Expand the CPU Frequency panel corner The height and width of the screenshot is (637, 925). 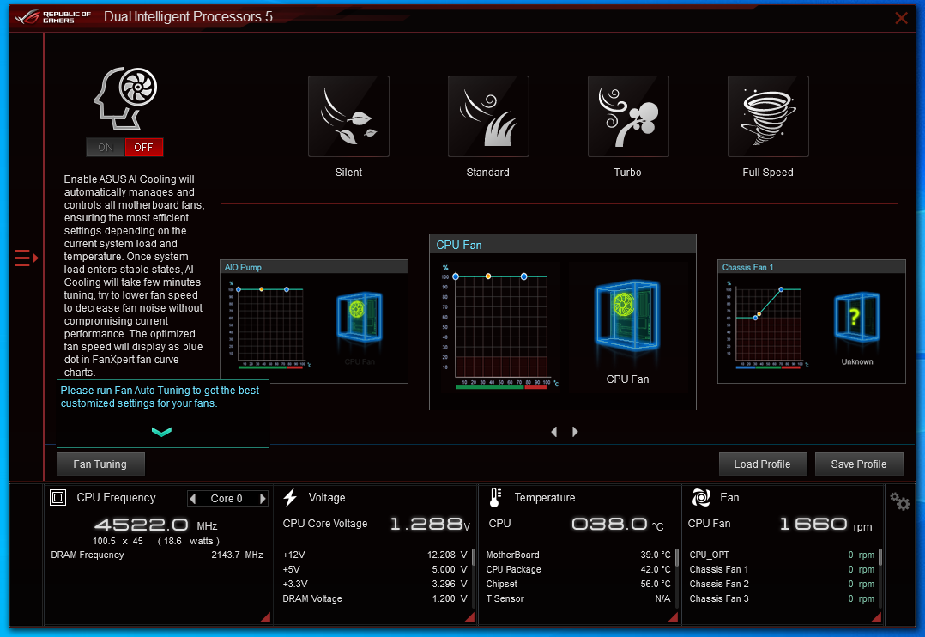(266, 617)
